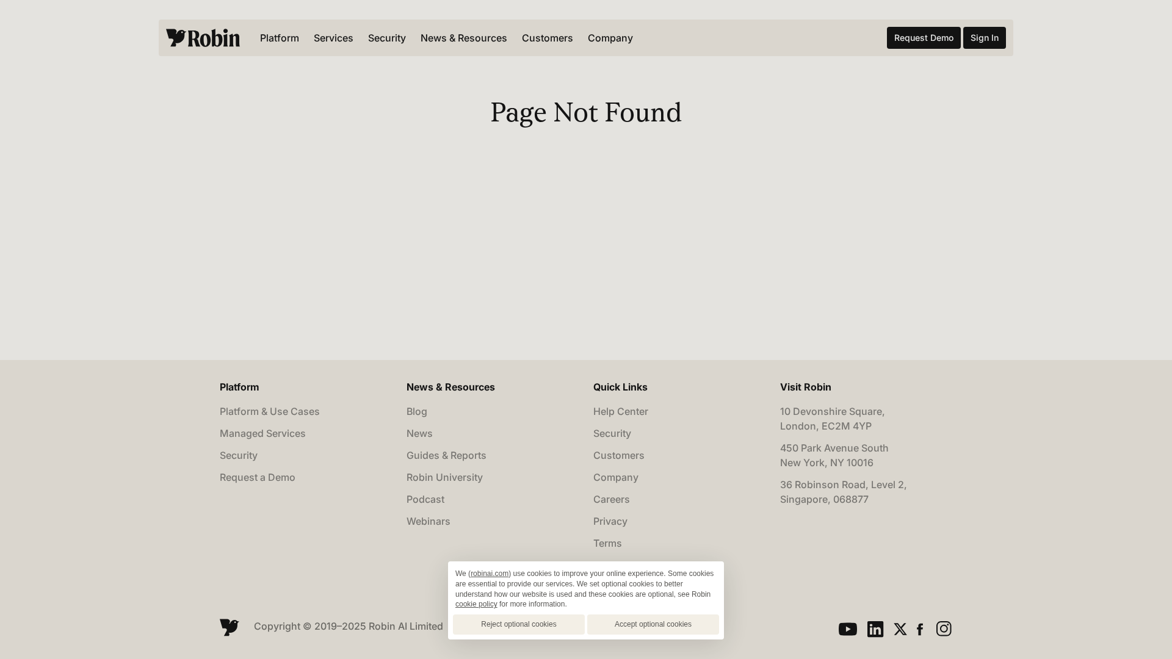
Task: Click the Sign In button
Action: pos(984,38)
